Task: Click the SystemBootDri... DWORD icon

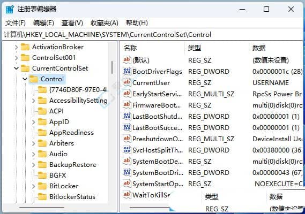Action: 127,172
